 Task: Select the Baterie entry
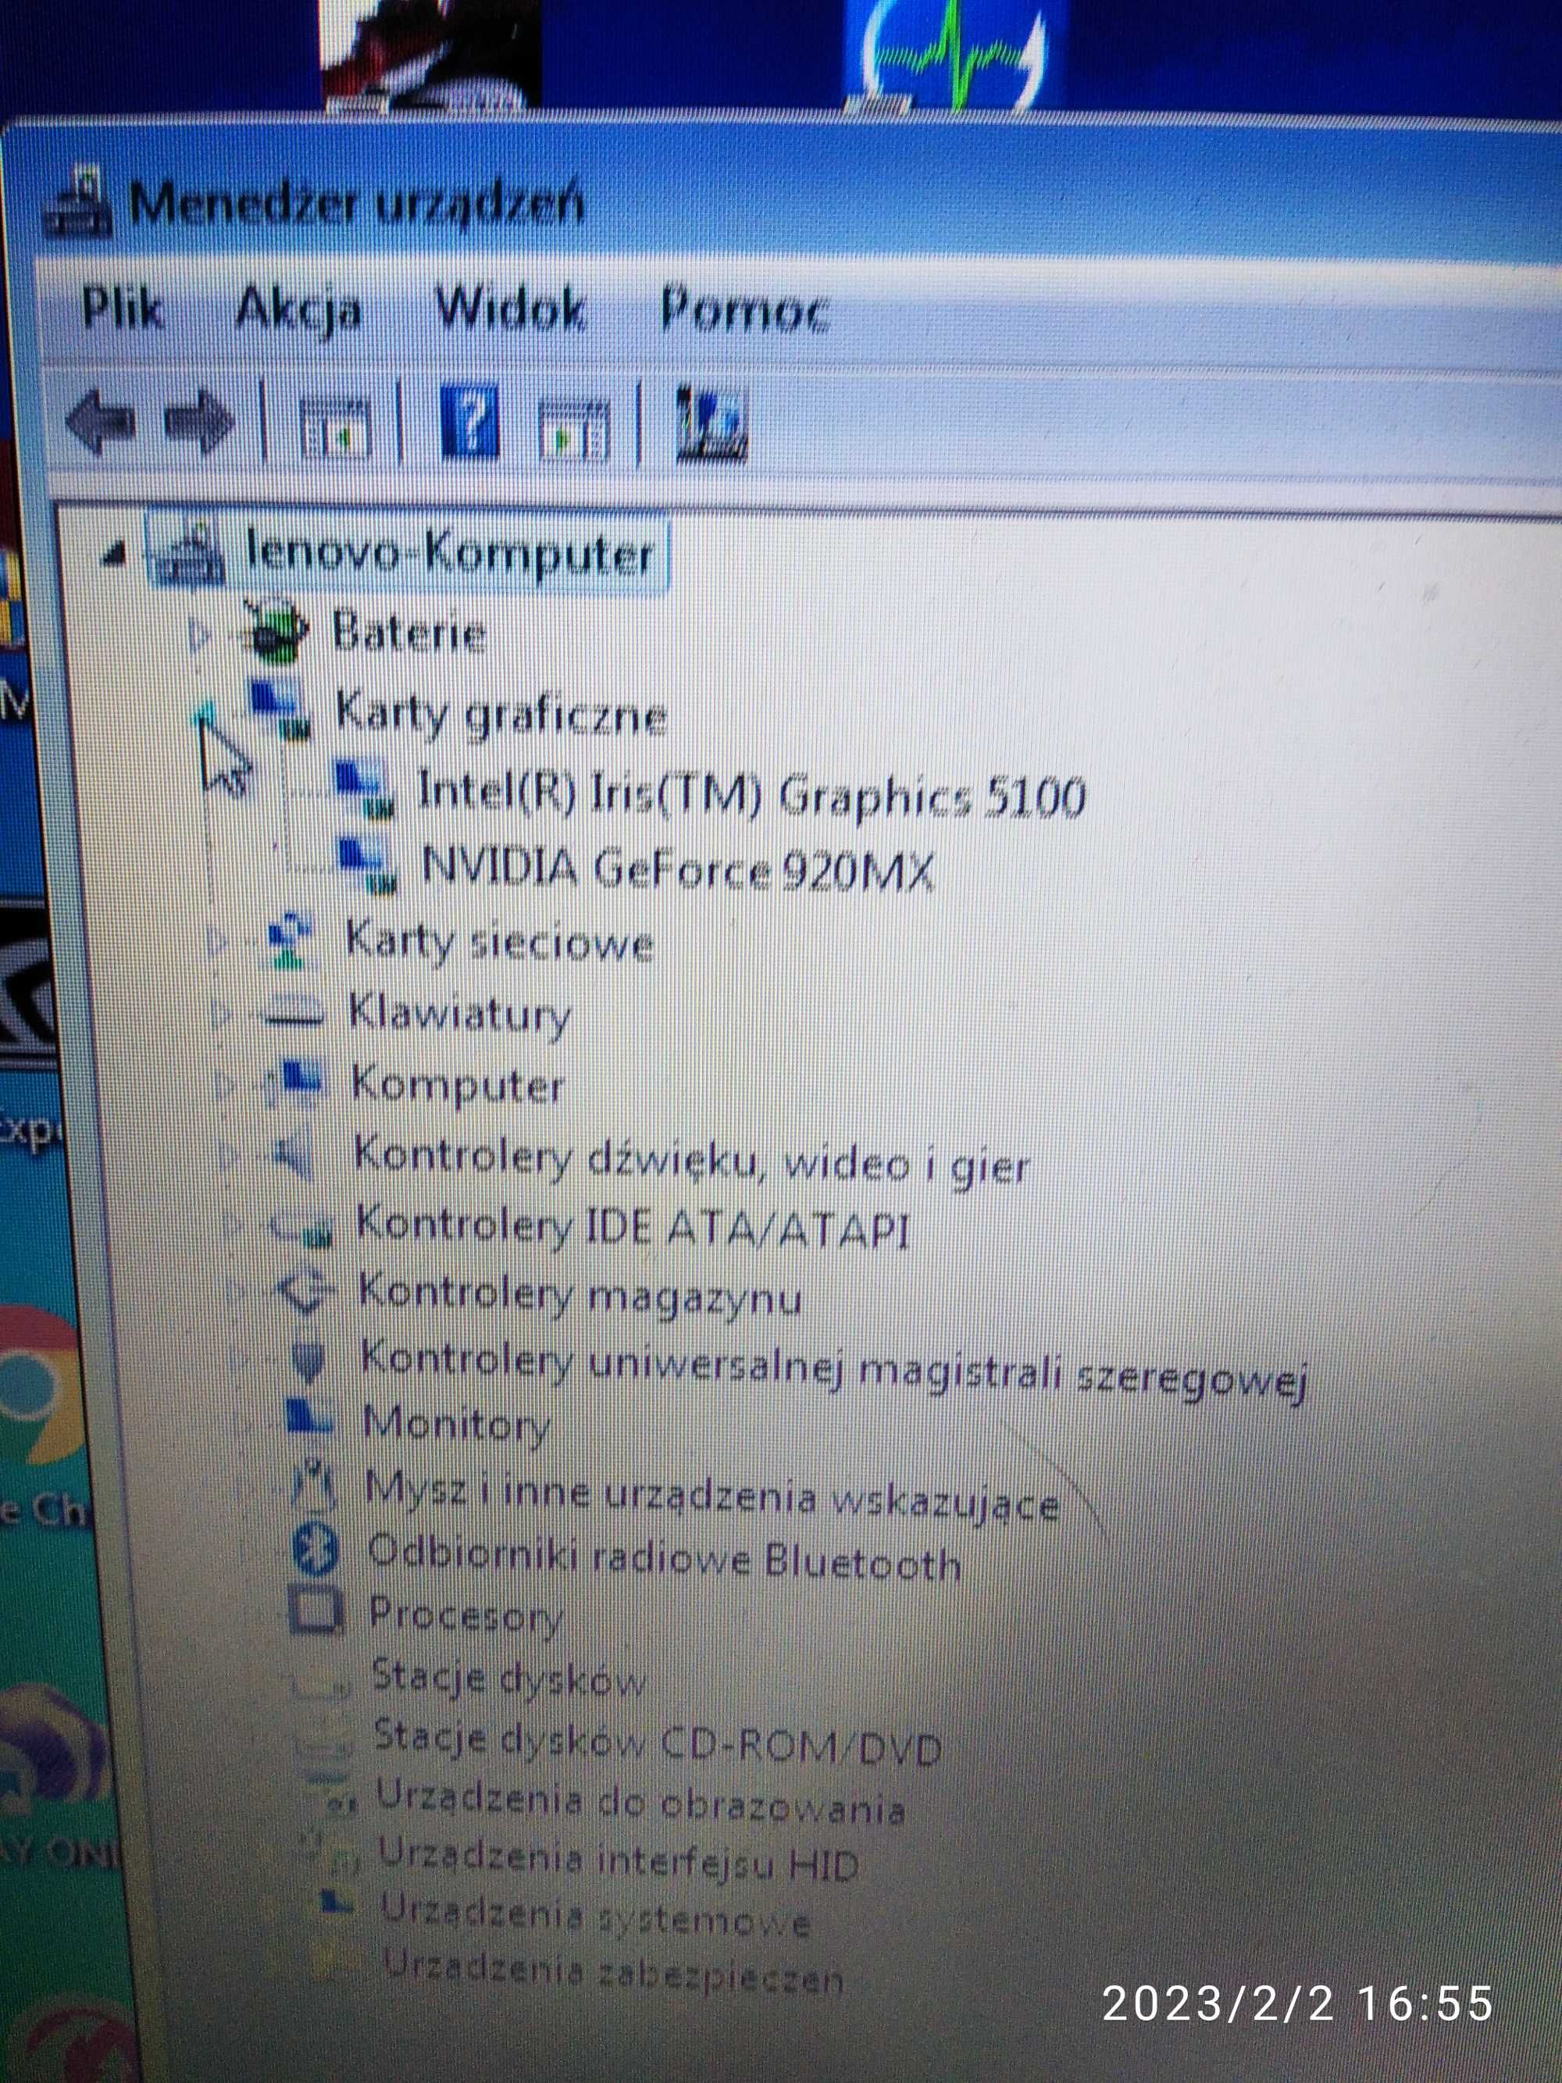[x=408, y=632]
